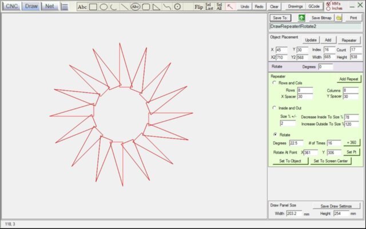366x229 pixels.
Task: Select the circle with center point tool
Action: click(x=177, y=7)
